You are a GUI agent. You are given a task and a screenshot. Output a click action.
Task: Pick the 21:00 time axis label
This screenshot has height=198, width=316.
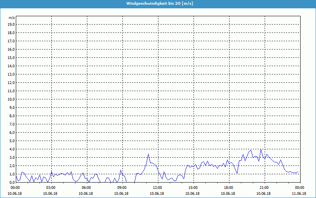(x=264, y=188)
